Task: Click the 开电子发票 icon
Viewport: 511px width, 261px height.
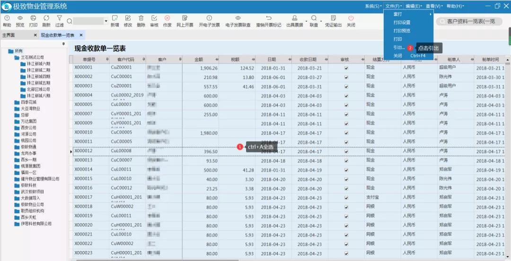Action: [x=209, y=18]
